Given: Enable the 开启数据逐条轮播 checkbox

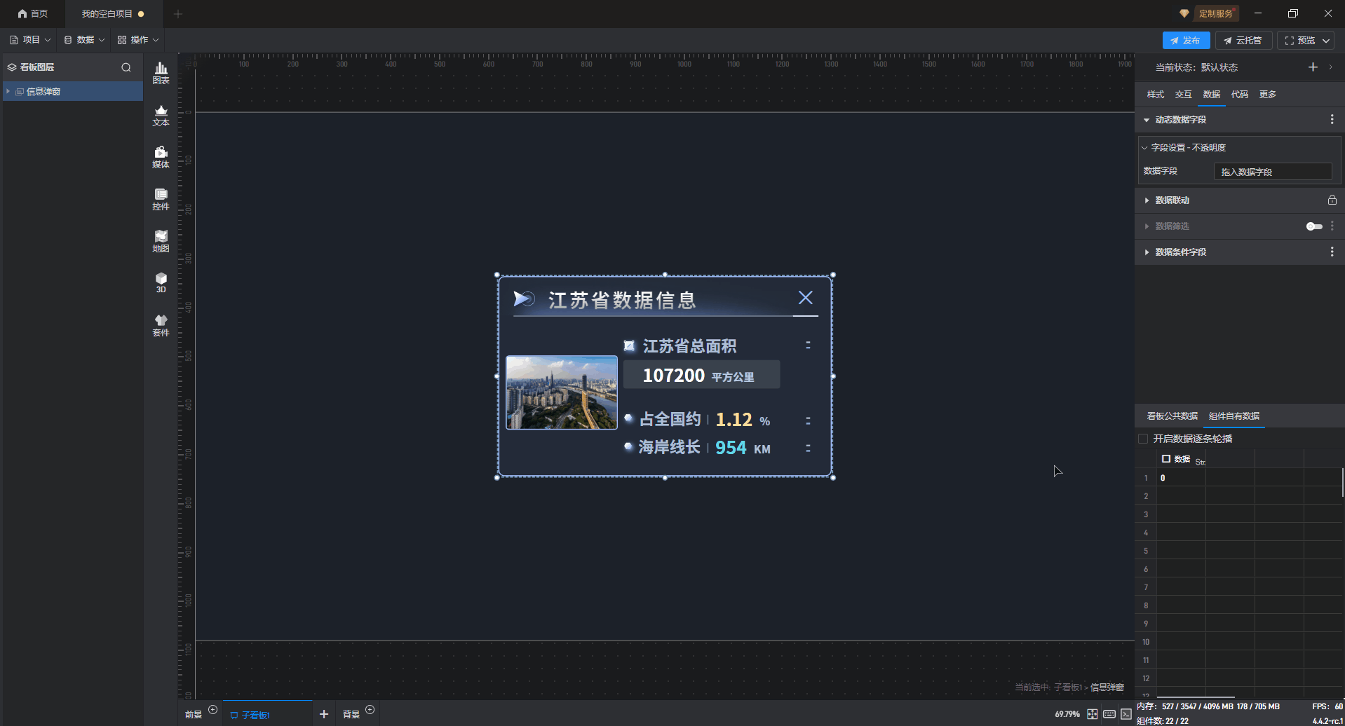Looking at the screenshot, I should click(x=1143, y=439).
